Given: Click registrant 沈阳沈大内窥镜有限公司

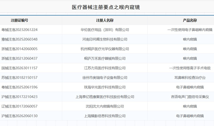Looking at the screenshot, I should tap(105, 106).
